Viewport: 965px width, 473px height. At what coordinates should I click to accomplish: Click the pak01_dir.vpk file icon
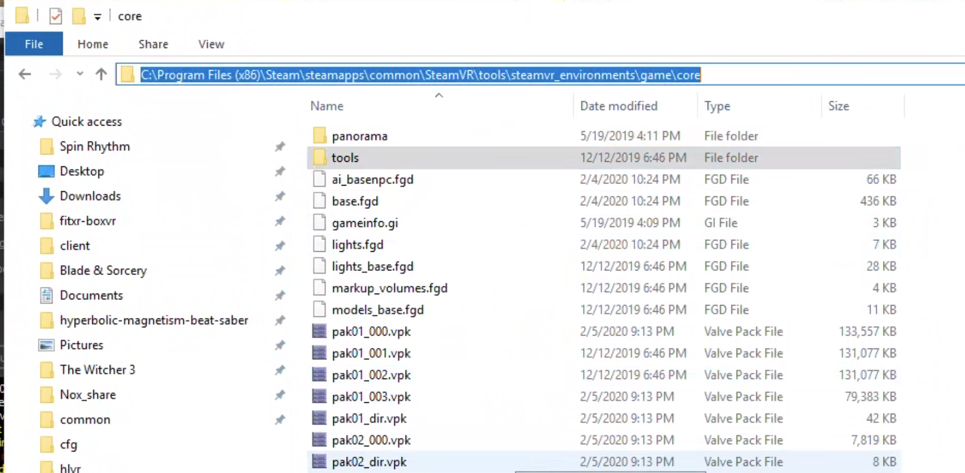coord(320,419)
